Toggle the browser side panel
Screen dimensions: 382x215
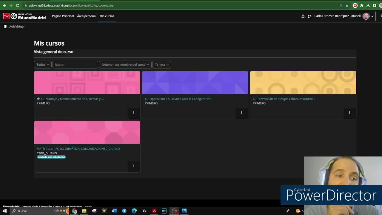(x=375, y=5)
